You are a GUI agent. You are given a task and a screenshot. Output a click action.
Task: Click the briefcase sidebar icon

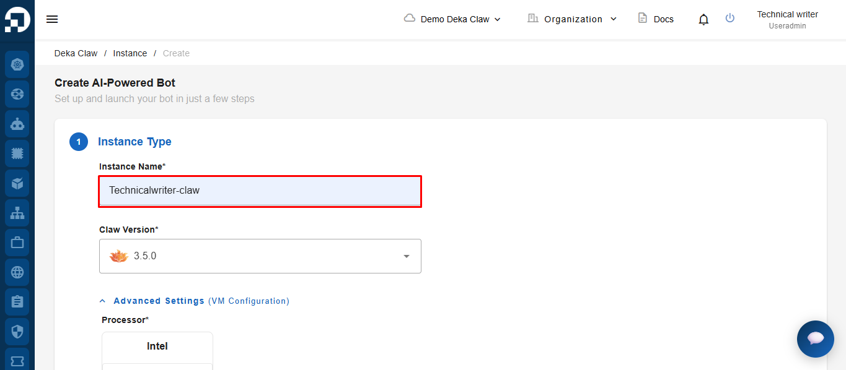coord(17,243)
